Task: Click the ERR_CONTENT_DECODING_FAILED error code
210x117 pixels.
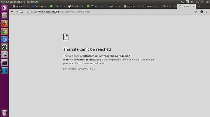Action: coord(79,69)
